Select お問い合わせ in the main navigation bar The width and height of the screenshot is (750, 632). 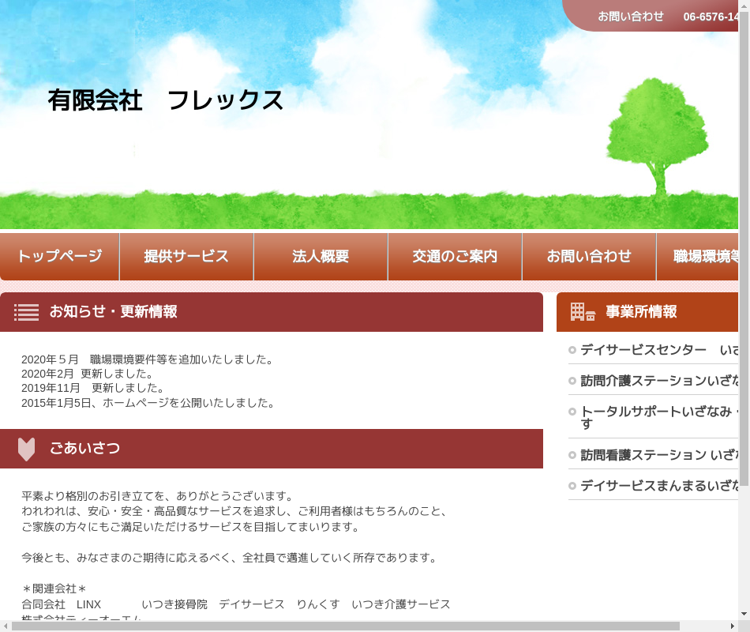pos(589,257)
